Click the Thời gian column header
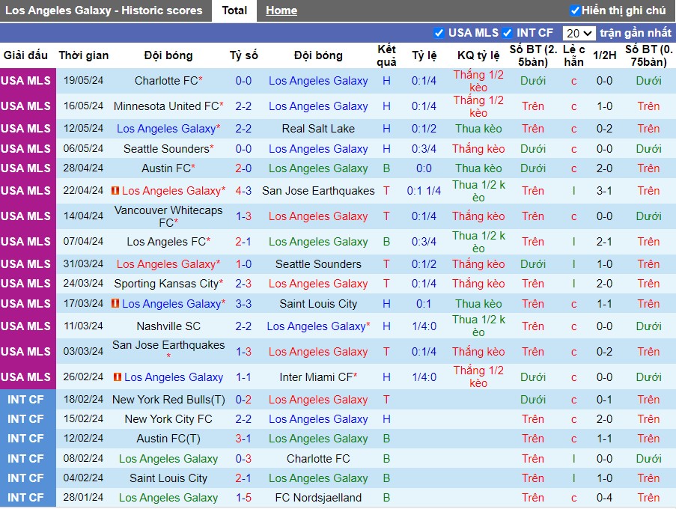The width and height of the screenshot is (676, 509). (84, 55)
